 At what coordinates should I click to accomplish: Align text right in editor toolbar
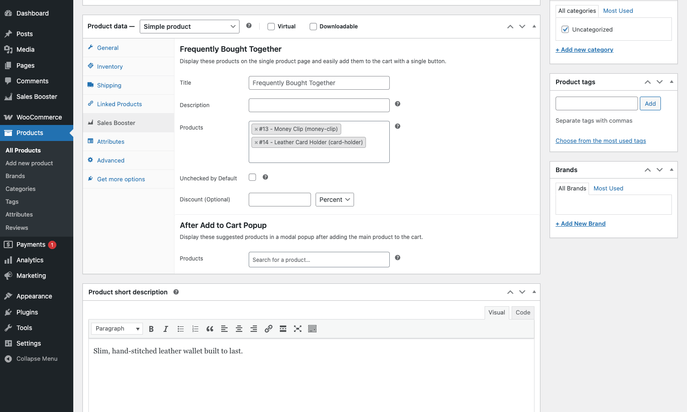point(254,329)
